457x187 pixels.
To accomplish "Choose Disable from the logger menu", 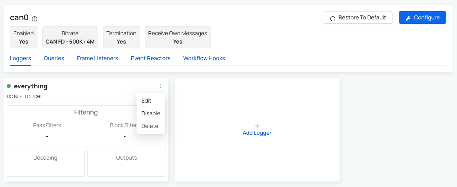I will 150,113.
